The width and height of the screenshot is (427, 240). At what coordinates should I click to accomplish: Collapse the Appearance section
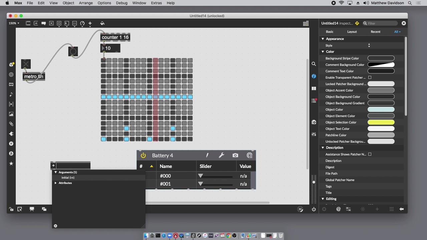coord(323,39)
